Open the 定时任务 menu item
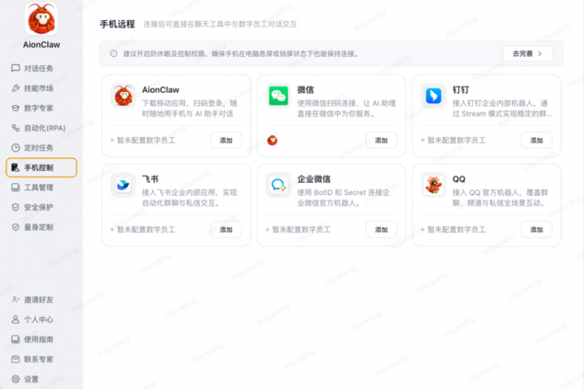 point(42,147)
